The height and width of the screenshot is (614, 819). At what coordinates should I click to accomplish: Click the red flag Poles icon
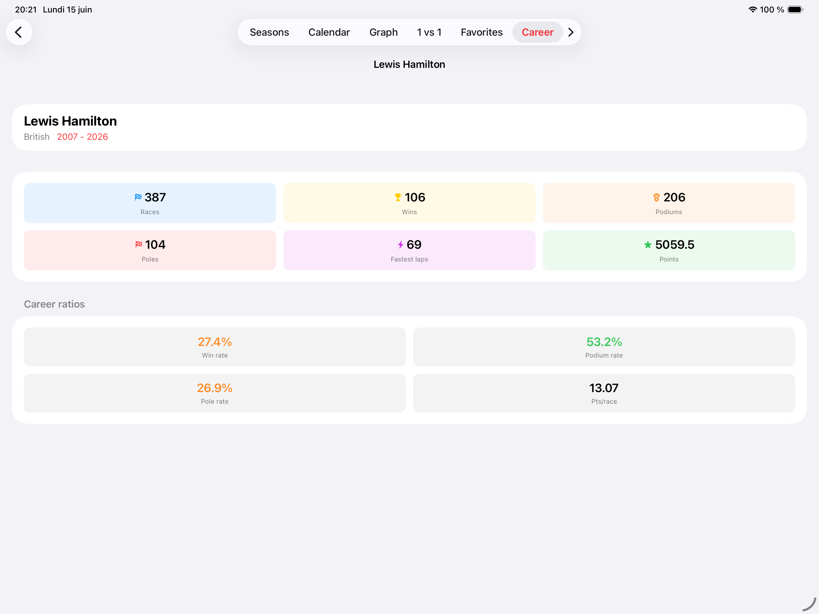[138, 245]
